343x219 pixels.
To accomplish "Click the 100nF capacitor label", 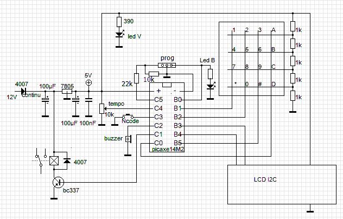I will 87,123.
